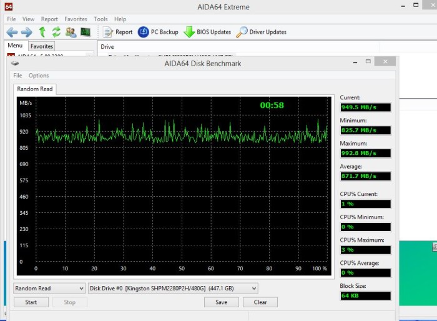Click the Current value 949.5 MB/s
The height and width of the screenshot is (321, 437).
click(365, 107)
